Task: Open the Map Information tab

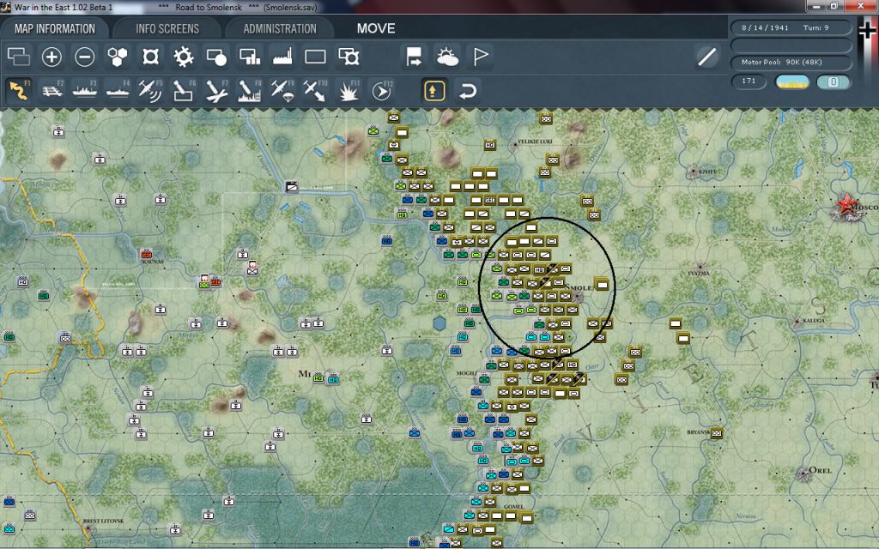Action: tap(55, 28)
